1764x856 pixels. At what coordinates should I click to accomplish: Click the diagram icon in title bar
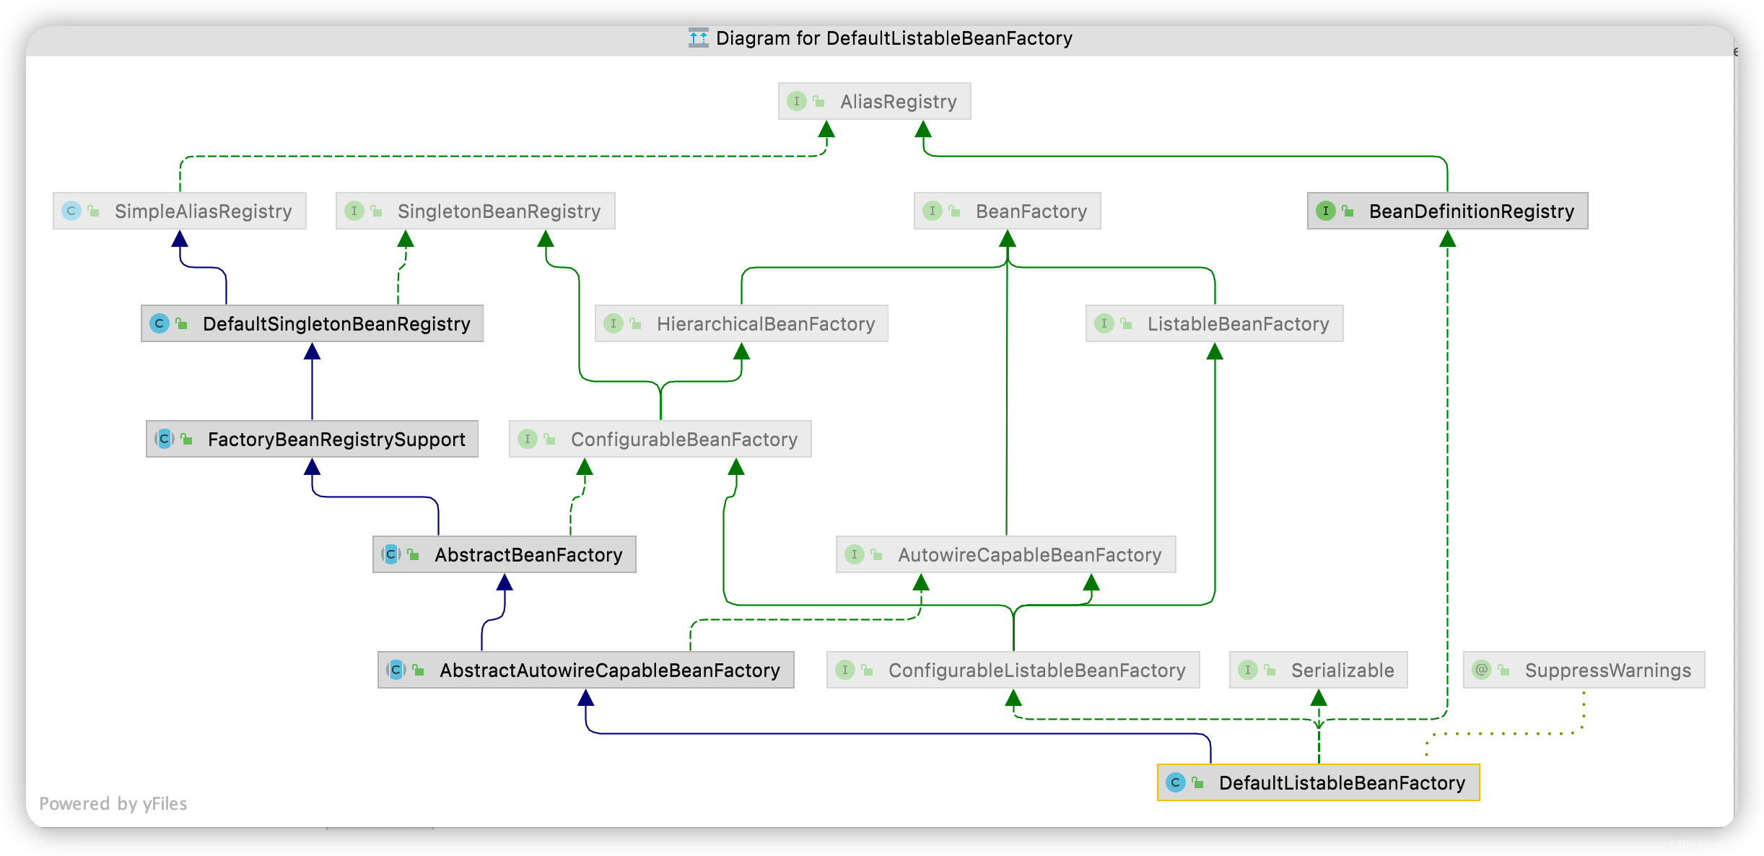pos(698,38)
